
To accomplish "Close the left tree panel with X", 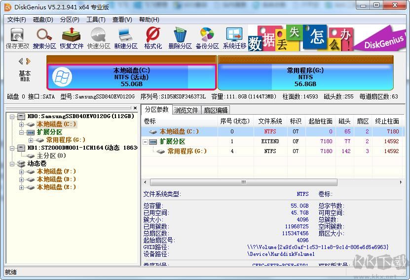I will click(135, 108).
